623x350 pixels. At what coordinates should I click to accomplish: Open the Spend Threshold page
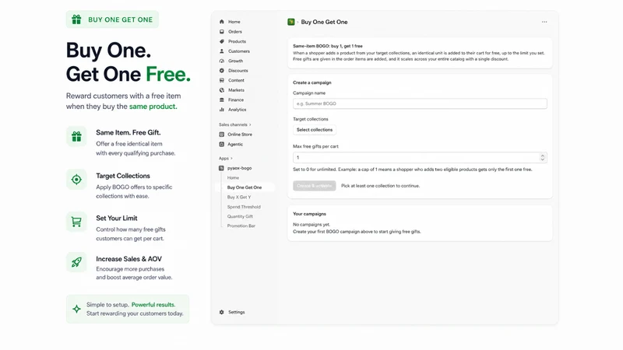pos(244,207)
